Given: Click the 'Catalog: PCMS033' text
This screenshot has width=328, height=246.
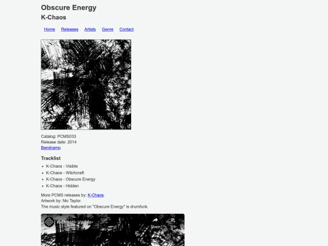Looking at the screenshot, I should [x=58, y=137].
